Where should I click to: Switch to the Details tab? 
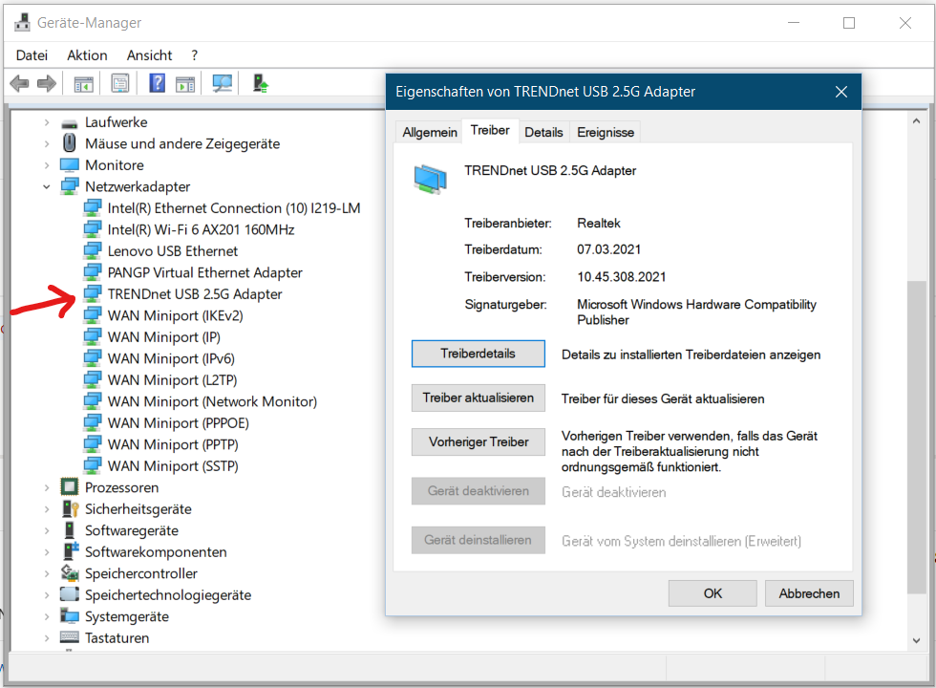[x=543, y=132]
